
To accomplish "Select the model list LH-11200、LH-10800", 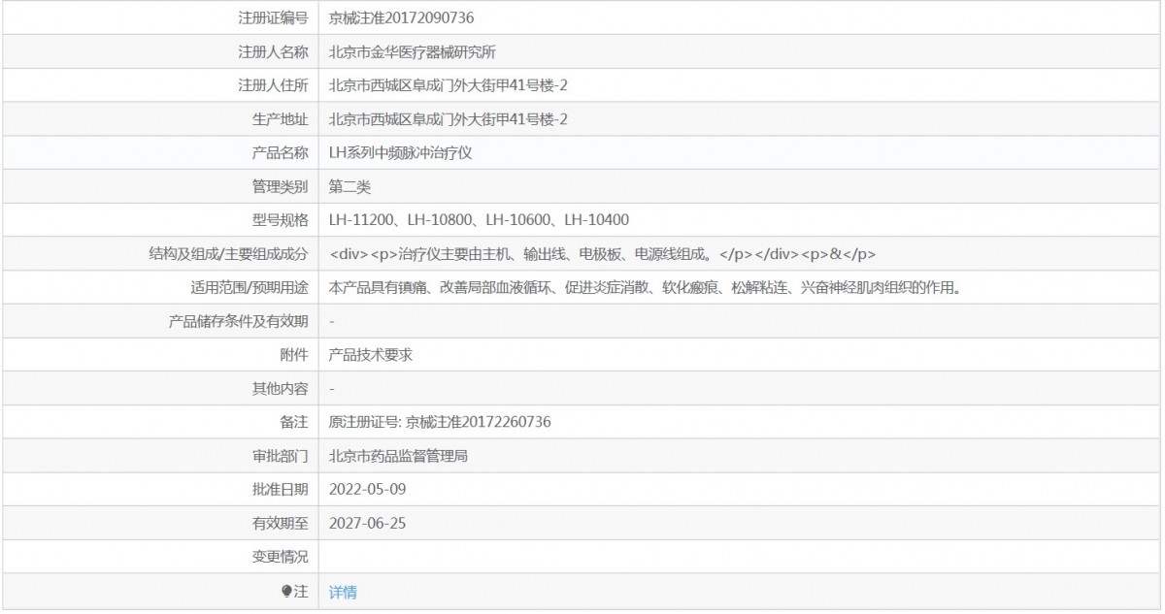I will [480, 220].
